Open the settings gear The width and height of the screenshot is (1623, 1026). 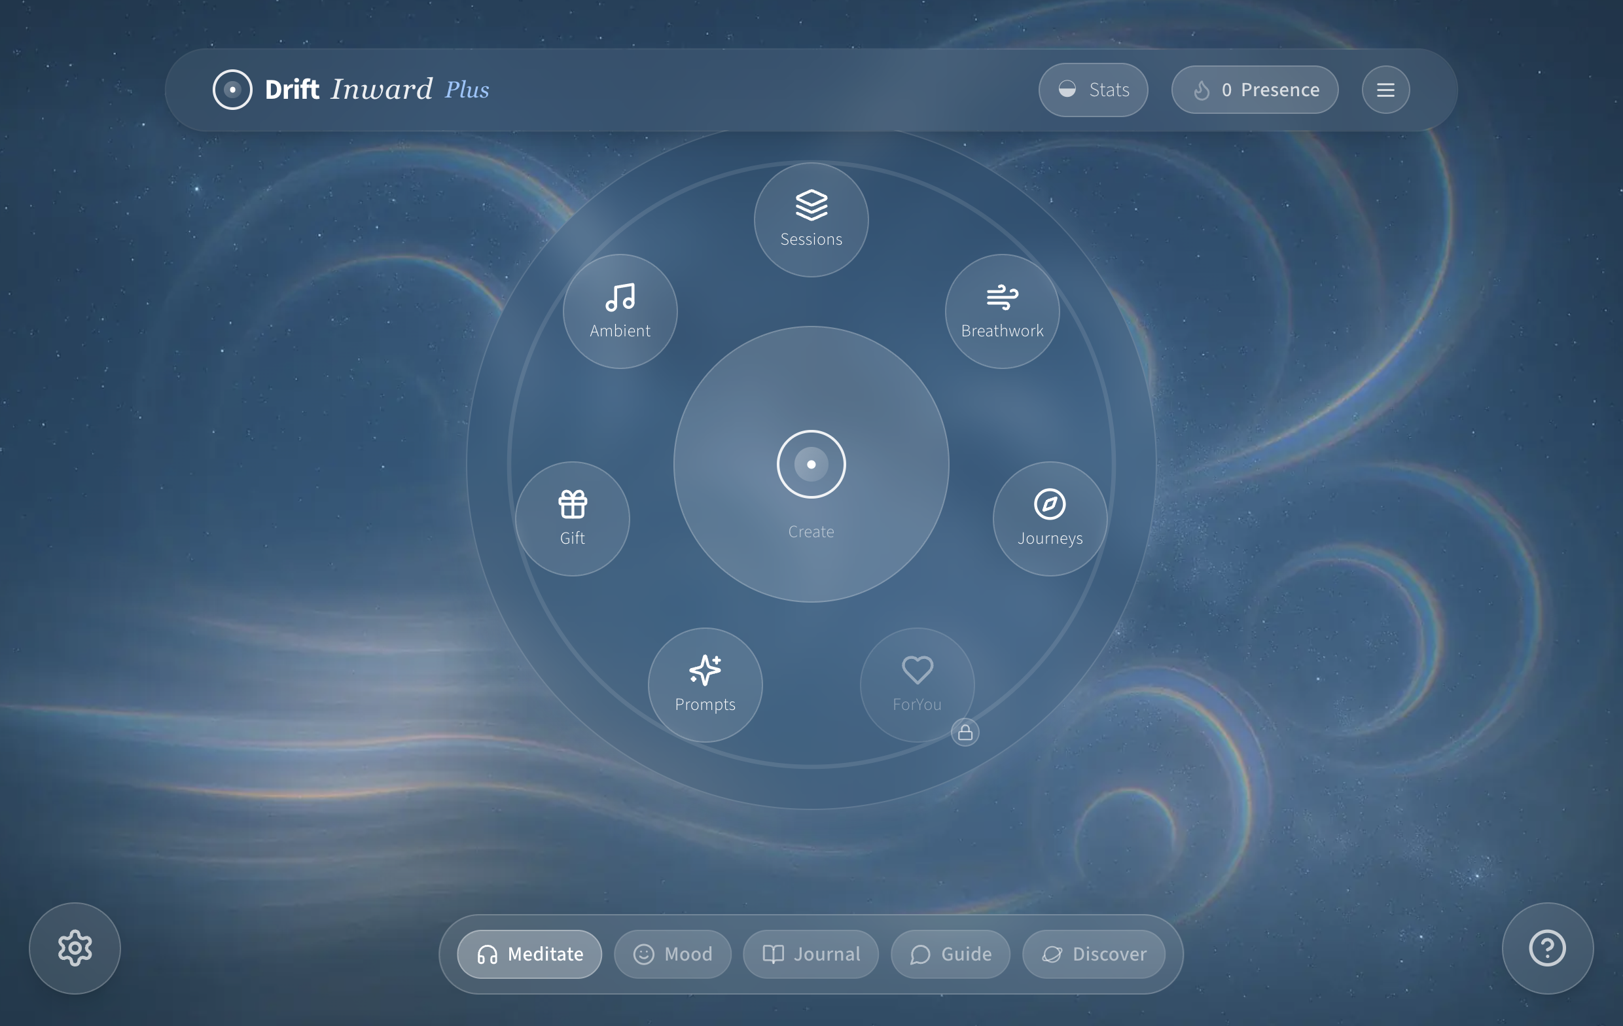pyautogui.click(x=74, y=947)
